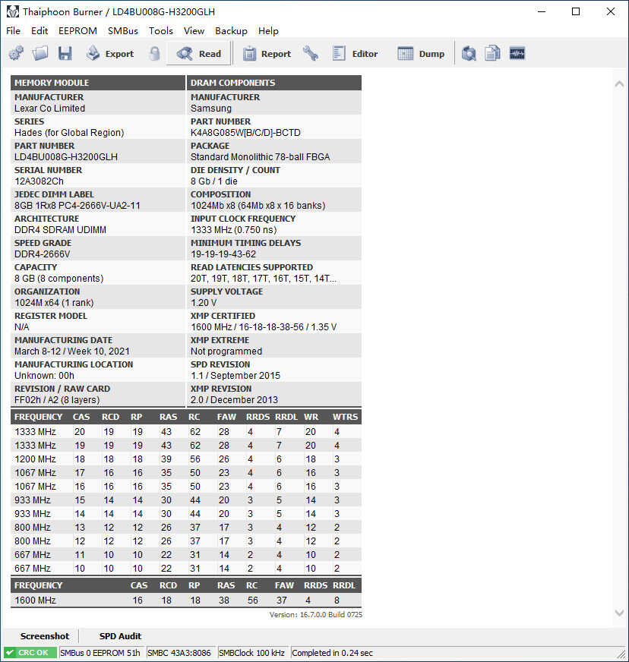Click the CRC OK status indicator
The width and height of the screenshot is (629, 662).
coord(30,652)
